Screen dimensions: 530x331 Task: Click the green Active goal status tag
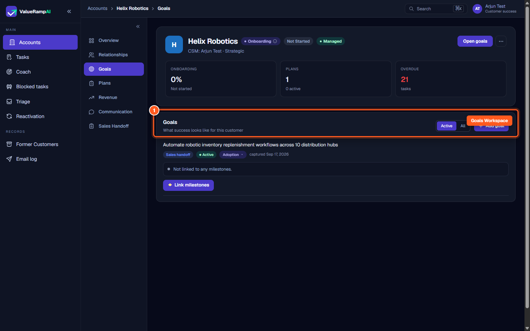pyautogui.click(x=206, y=155)
